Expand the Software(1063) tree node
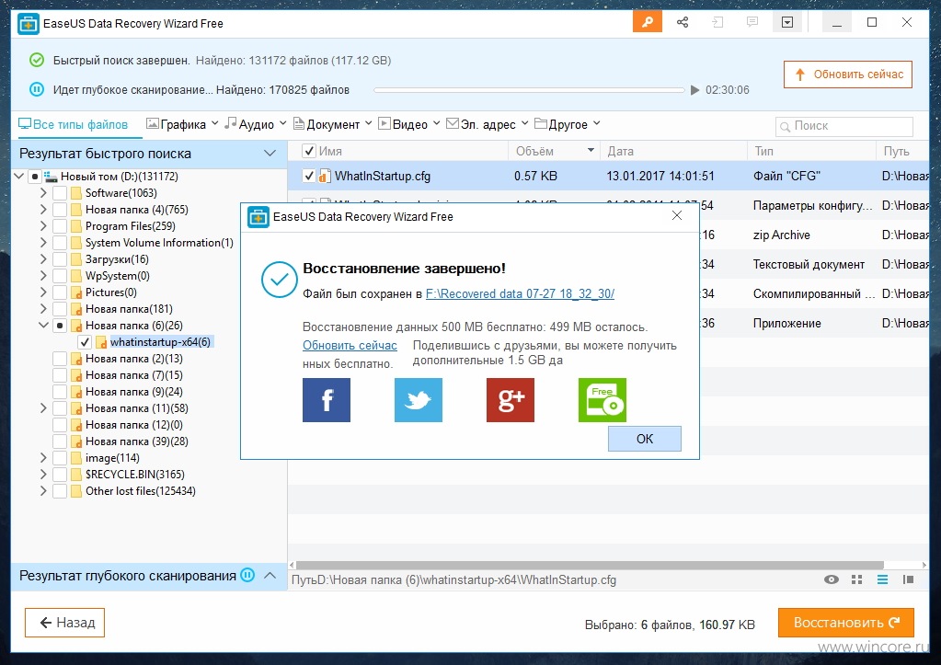Viewport: 941px width, 665px height. click(43, 193)
